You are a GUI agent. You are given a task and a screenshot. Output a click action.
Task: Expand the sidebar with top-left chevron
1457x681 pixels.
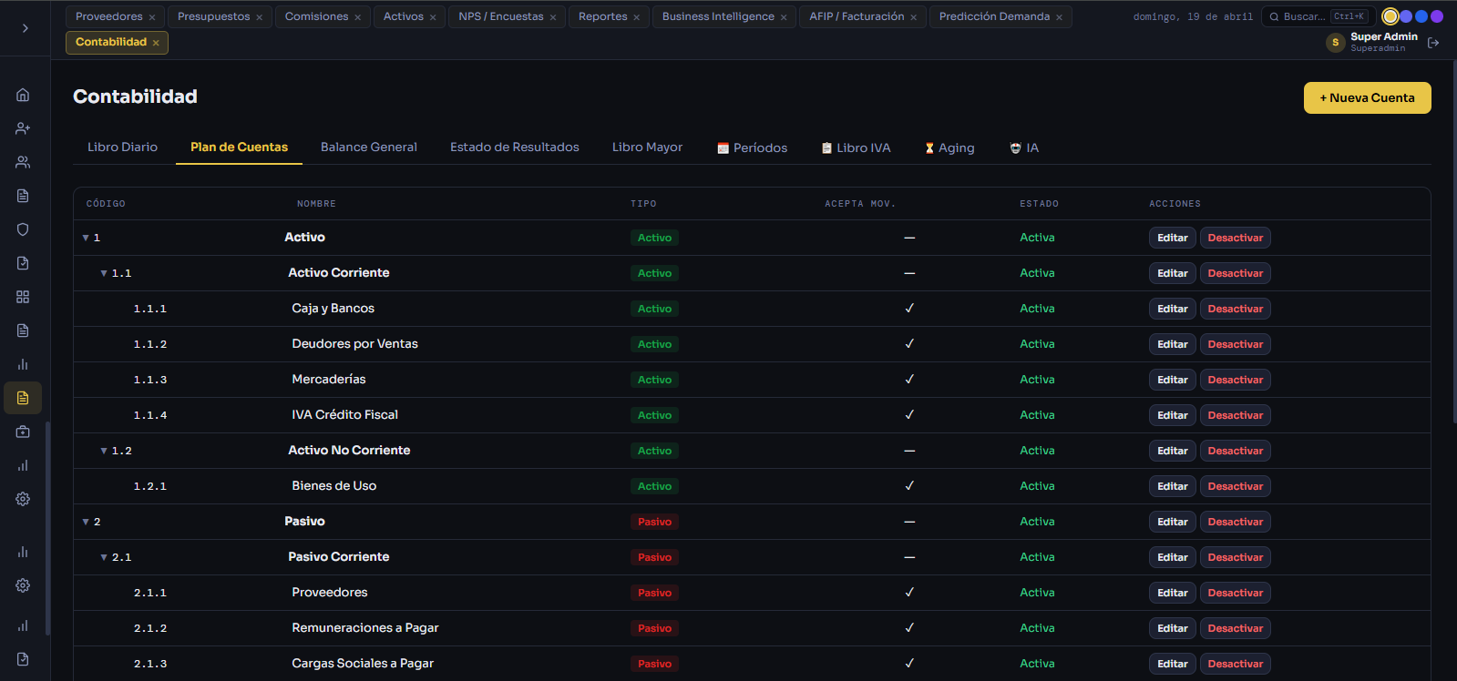(25, 28)
